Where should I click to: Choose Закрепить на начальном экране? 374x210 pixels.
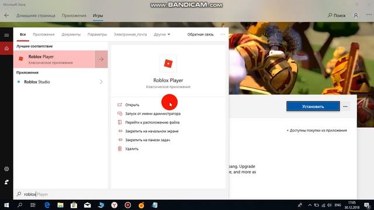152,131
